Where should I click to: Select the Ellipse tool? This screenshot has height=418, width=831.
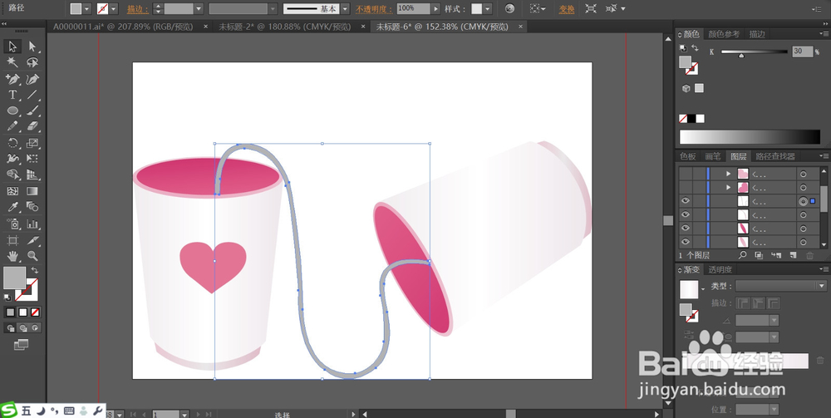pos(12,111)
